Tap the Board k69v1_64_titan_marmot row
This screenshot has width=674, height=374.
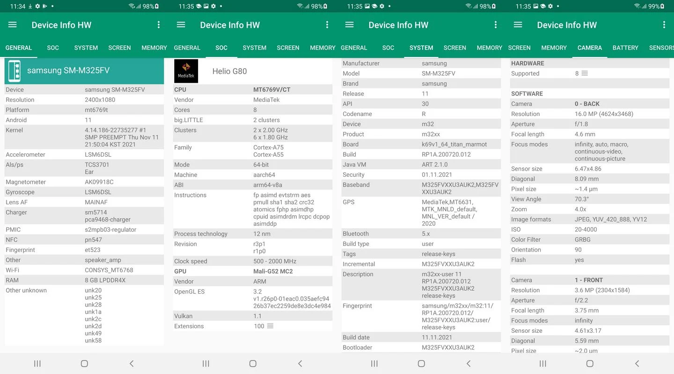pyautogui.click(x=421, y=144)
